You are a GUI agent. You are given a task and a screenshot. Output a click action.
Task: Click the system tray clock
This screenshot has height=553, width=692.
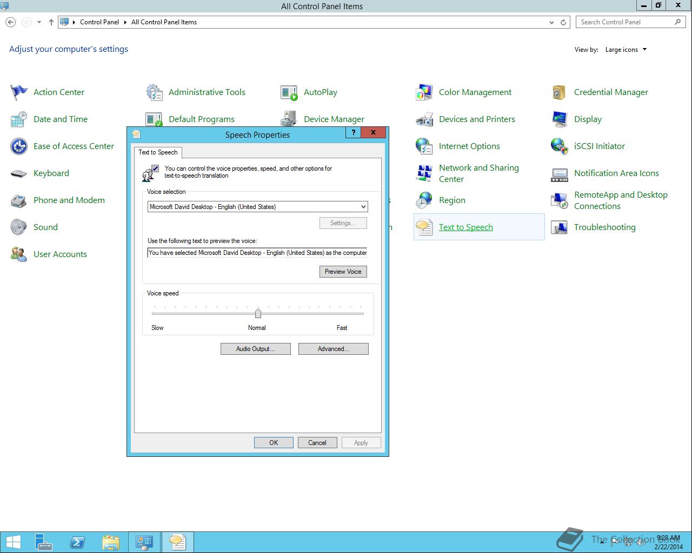pos(668,542)
